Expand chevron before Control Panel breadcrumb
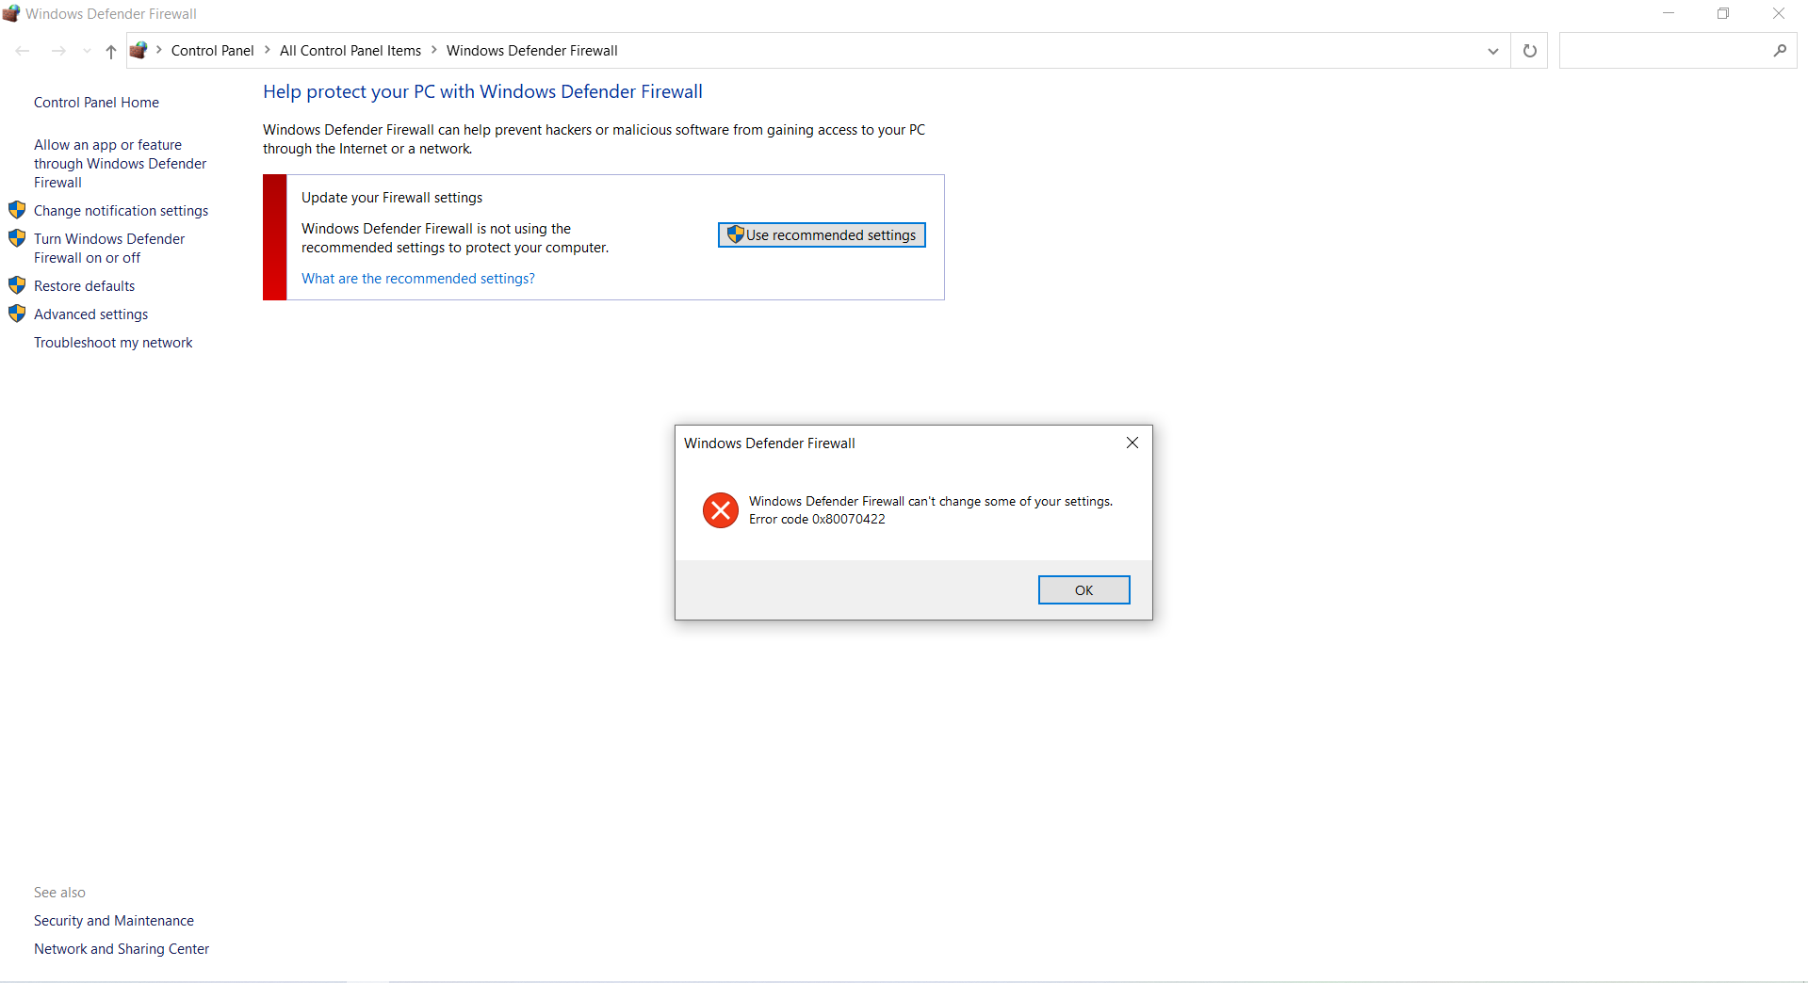Viewport: 1808px width, 983px height. coord(159,50)
